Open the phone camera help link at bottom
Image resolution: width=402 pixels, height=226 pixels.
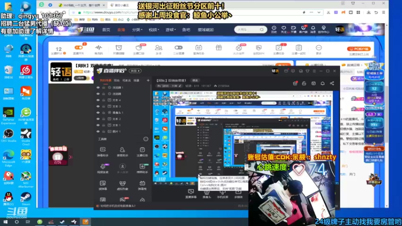118,206
